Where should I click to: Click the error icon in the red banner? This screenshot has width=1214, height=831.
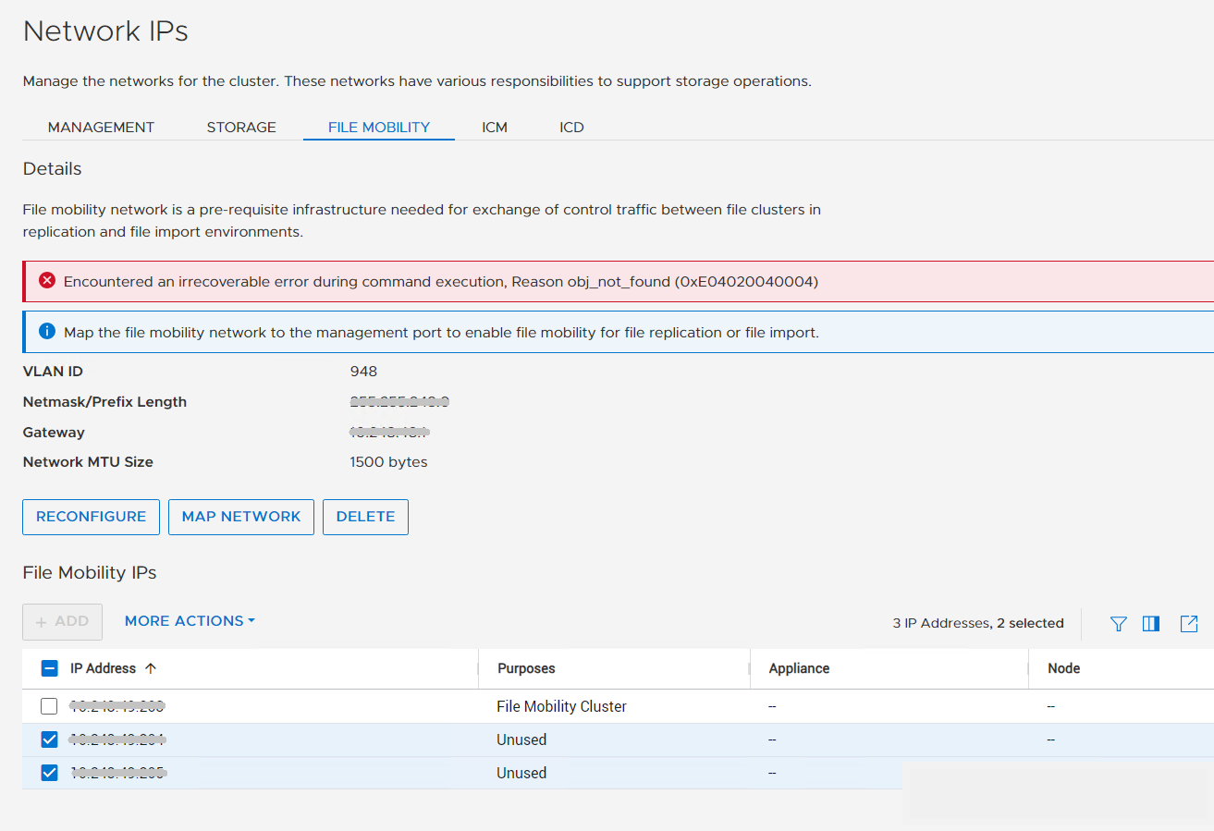click(47, 280)
